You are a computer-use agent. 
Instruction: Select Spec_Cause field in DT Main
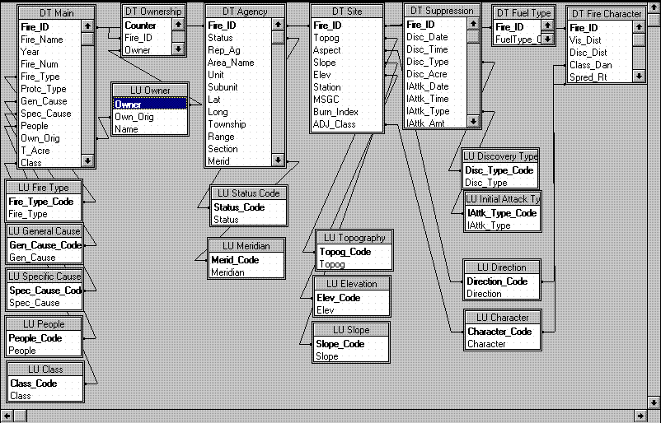click(x=46, y=114)
